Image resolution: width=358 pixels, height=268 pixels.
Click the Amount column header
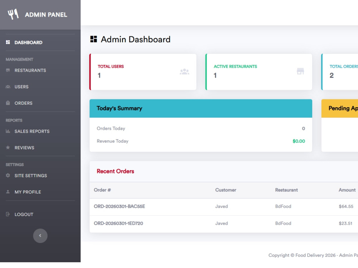tap(347, 190)
